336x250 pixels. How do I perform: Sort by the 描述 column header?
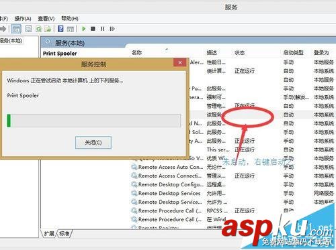(x=212, y=53)
